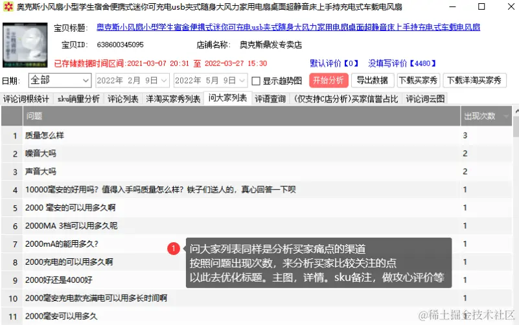Select the row 2000mA的能用多久?
519x325 pixels.
(x=257, y=244)
